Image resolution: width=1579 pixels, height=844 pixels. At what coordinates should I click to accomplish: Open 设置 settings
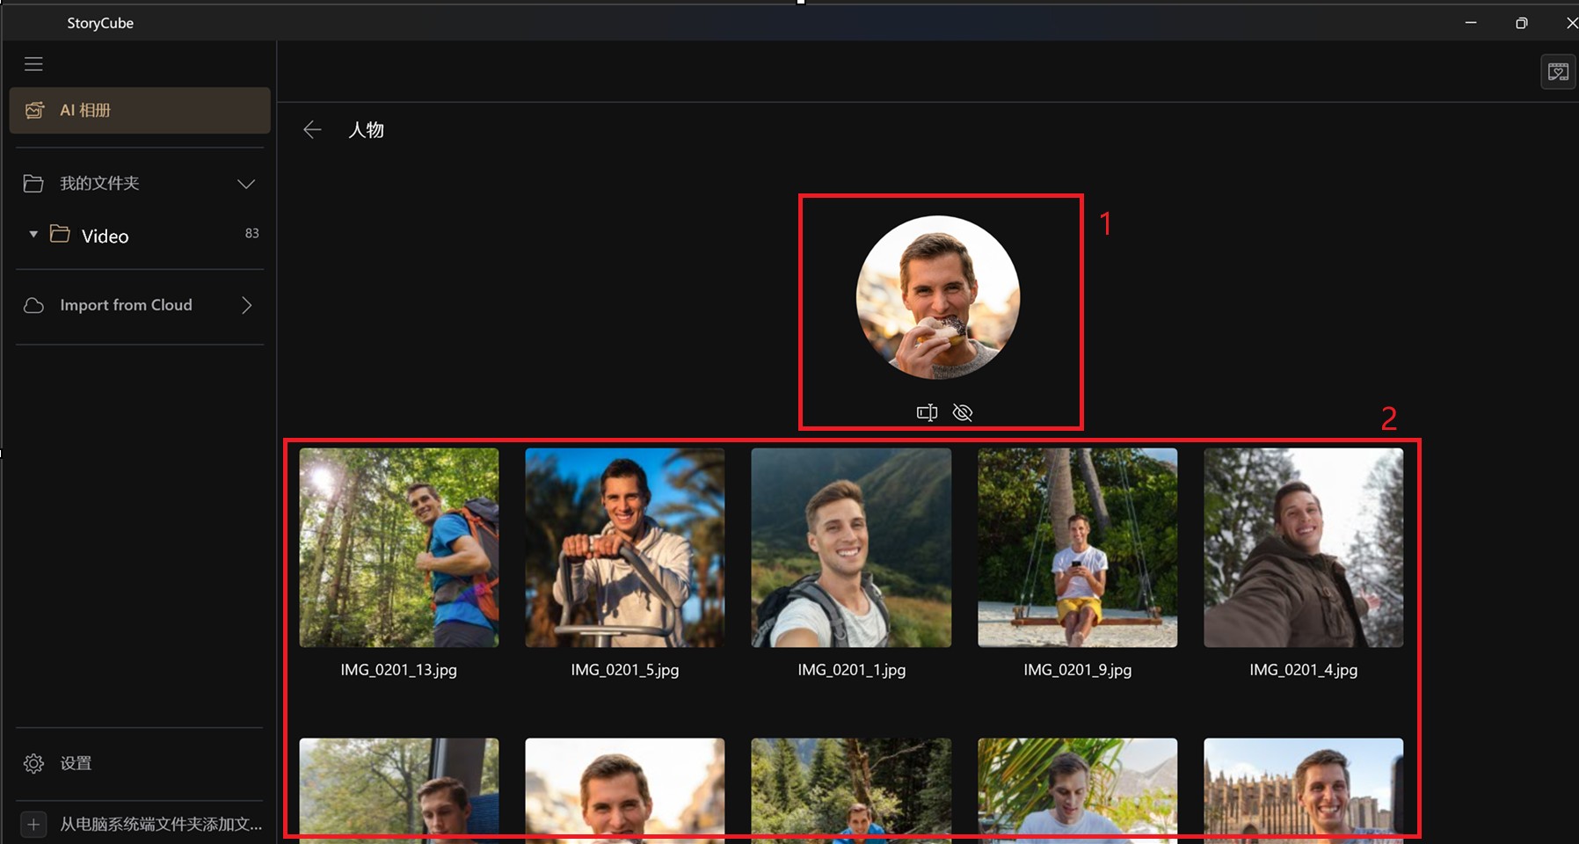pos(140,763)
